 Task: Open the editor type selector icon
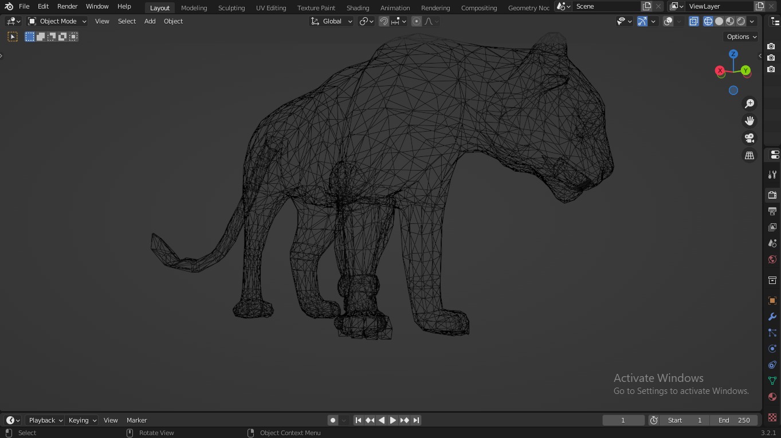point(13,21)
